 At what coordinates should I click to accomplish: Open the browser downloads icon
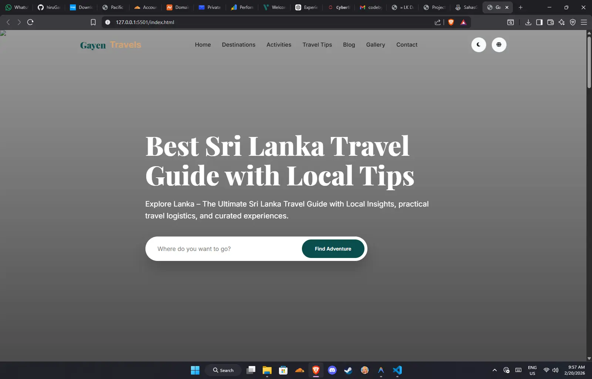coord(528,22)
